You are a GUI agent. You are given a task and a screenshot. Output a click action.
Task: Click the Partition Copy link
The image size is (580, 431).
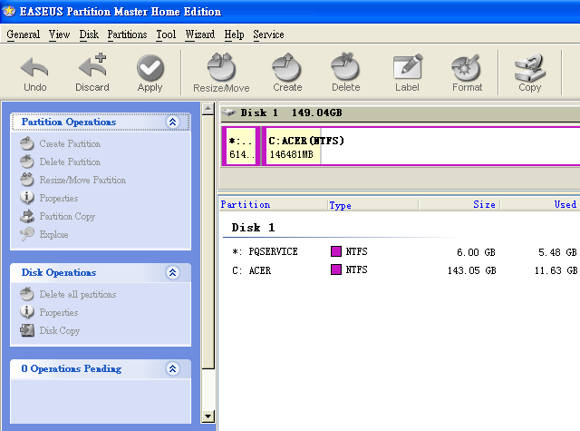(x=67, y=216)
